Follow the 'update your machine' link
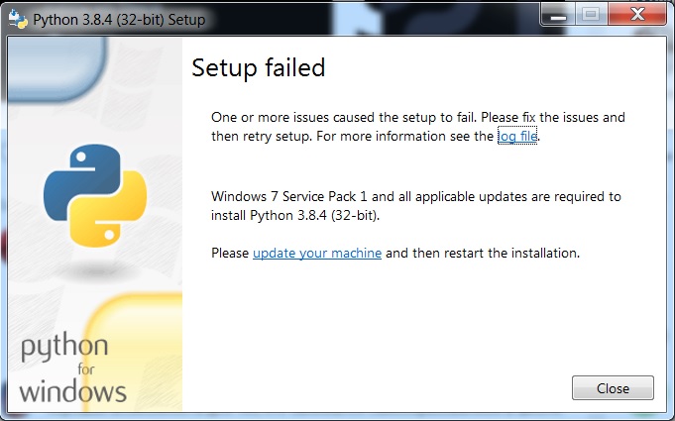675x421 pixels. click(x=317, y=253)
